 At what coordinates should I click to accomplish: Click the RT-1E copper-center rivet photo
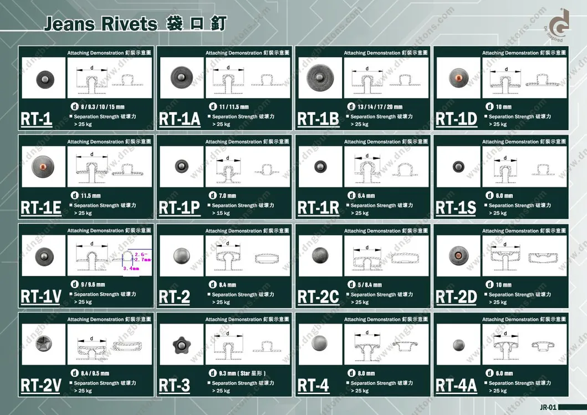point(44,167)
